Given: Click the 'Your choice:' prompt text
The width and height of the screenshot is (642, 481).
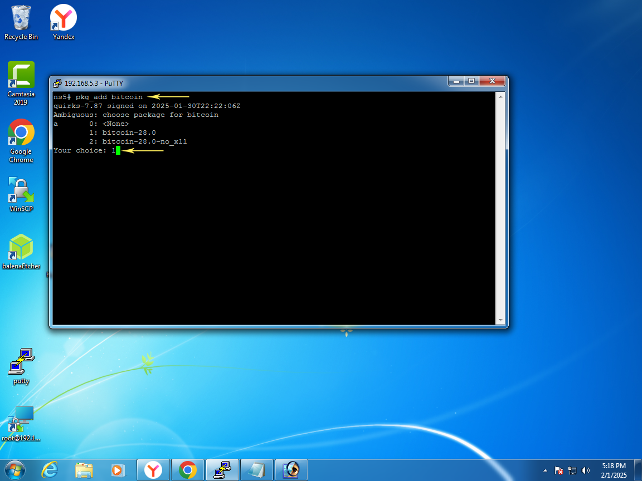Looking at the screenshot, I should tap(80, 151).
